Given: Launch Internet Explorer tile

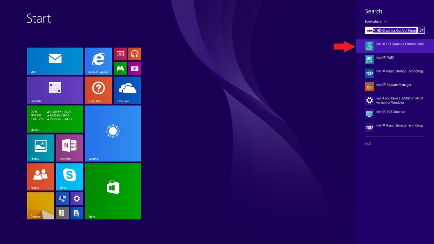Looking at the screenshot, I should pyautogui.click(x=98, y=61).
